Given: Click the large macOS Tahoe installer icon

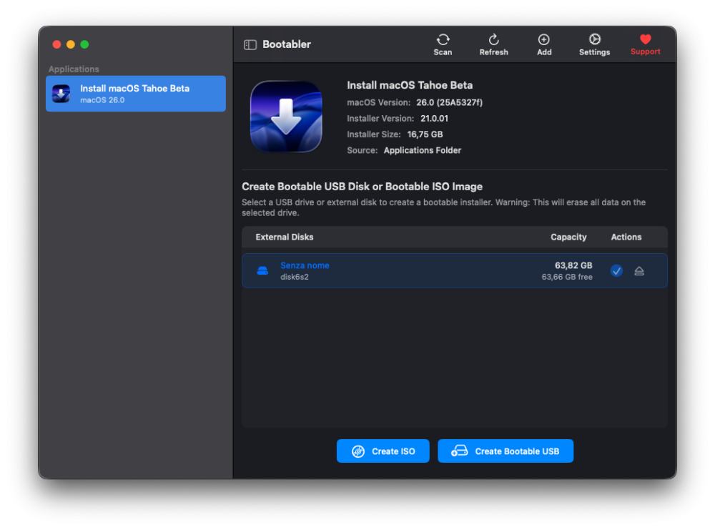Looking at the screenshot, I should click(x=287, y=117).
